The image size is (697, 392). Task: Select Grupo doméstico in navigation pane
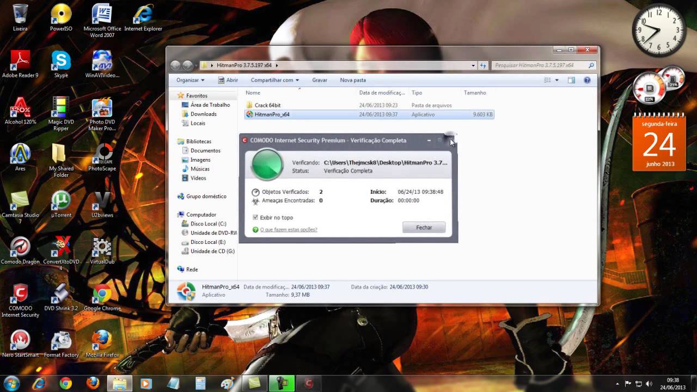click(206, 196)
